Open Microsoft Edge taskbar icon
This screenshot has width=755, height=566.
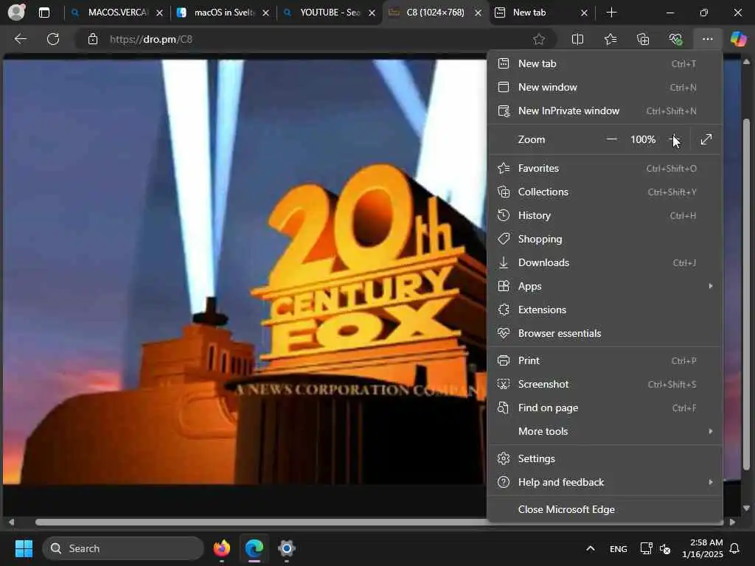pyautogui.click(x=254, y=548)
